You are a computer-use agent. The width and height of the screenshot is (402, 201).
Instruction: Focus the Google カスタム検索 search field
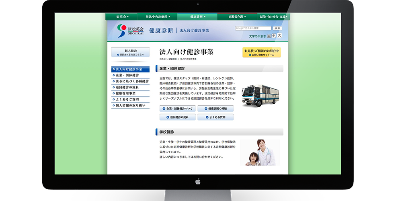253,28
